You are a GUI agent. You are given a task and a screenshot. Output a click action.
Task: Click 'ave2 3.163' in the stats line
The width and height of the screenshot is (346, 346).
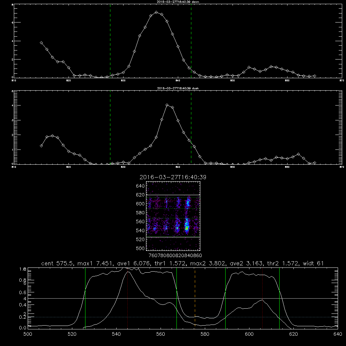246,263
